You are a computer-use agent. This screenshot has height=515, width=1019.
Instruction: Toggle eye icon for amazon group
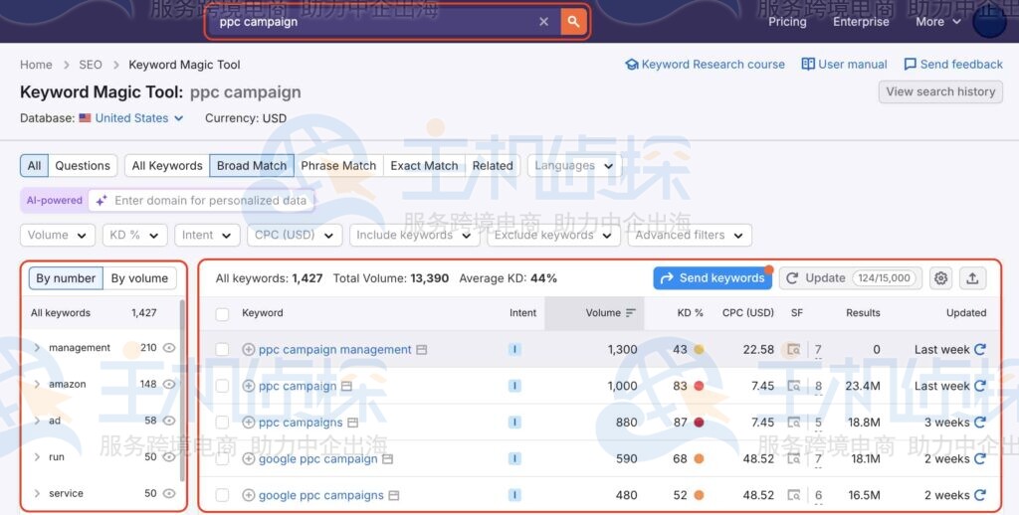pyautogui.click(x=169, y=385)
